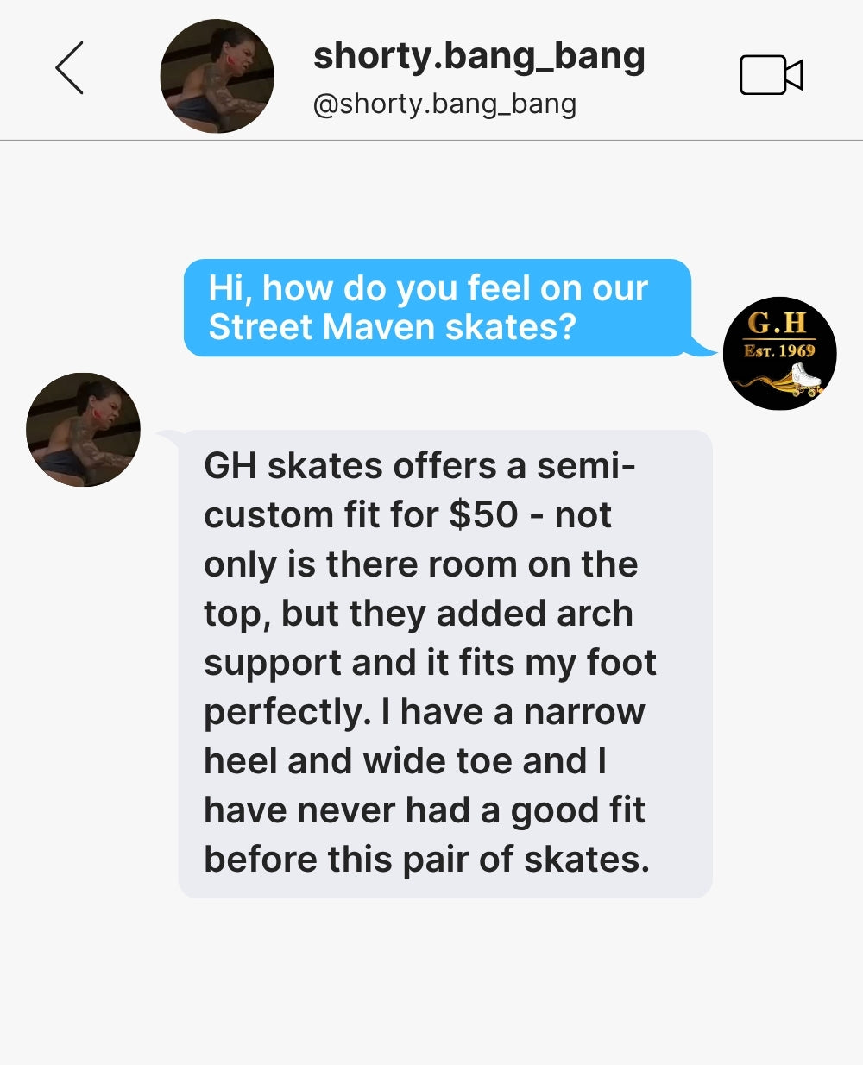The height and width of the screenshot is (1065, 863).
Task: Select the blue Street Maven question bubble
Action: (438, 307)
